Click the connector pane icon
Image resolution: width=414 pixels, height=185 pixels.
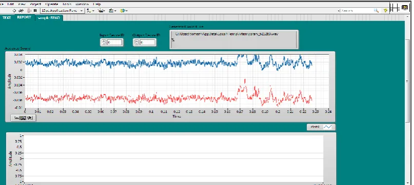click(395, 8)
